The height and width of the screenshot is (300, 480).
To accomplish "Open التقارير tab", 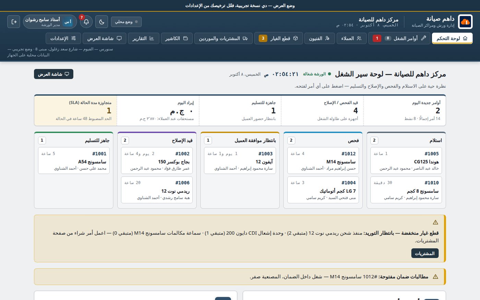I will (x=143, y=38).
